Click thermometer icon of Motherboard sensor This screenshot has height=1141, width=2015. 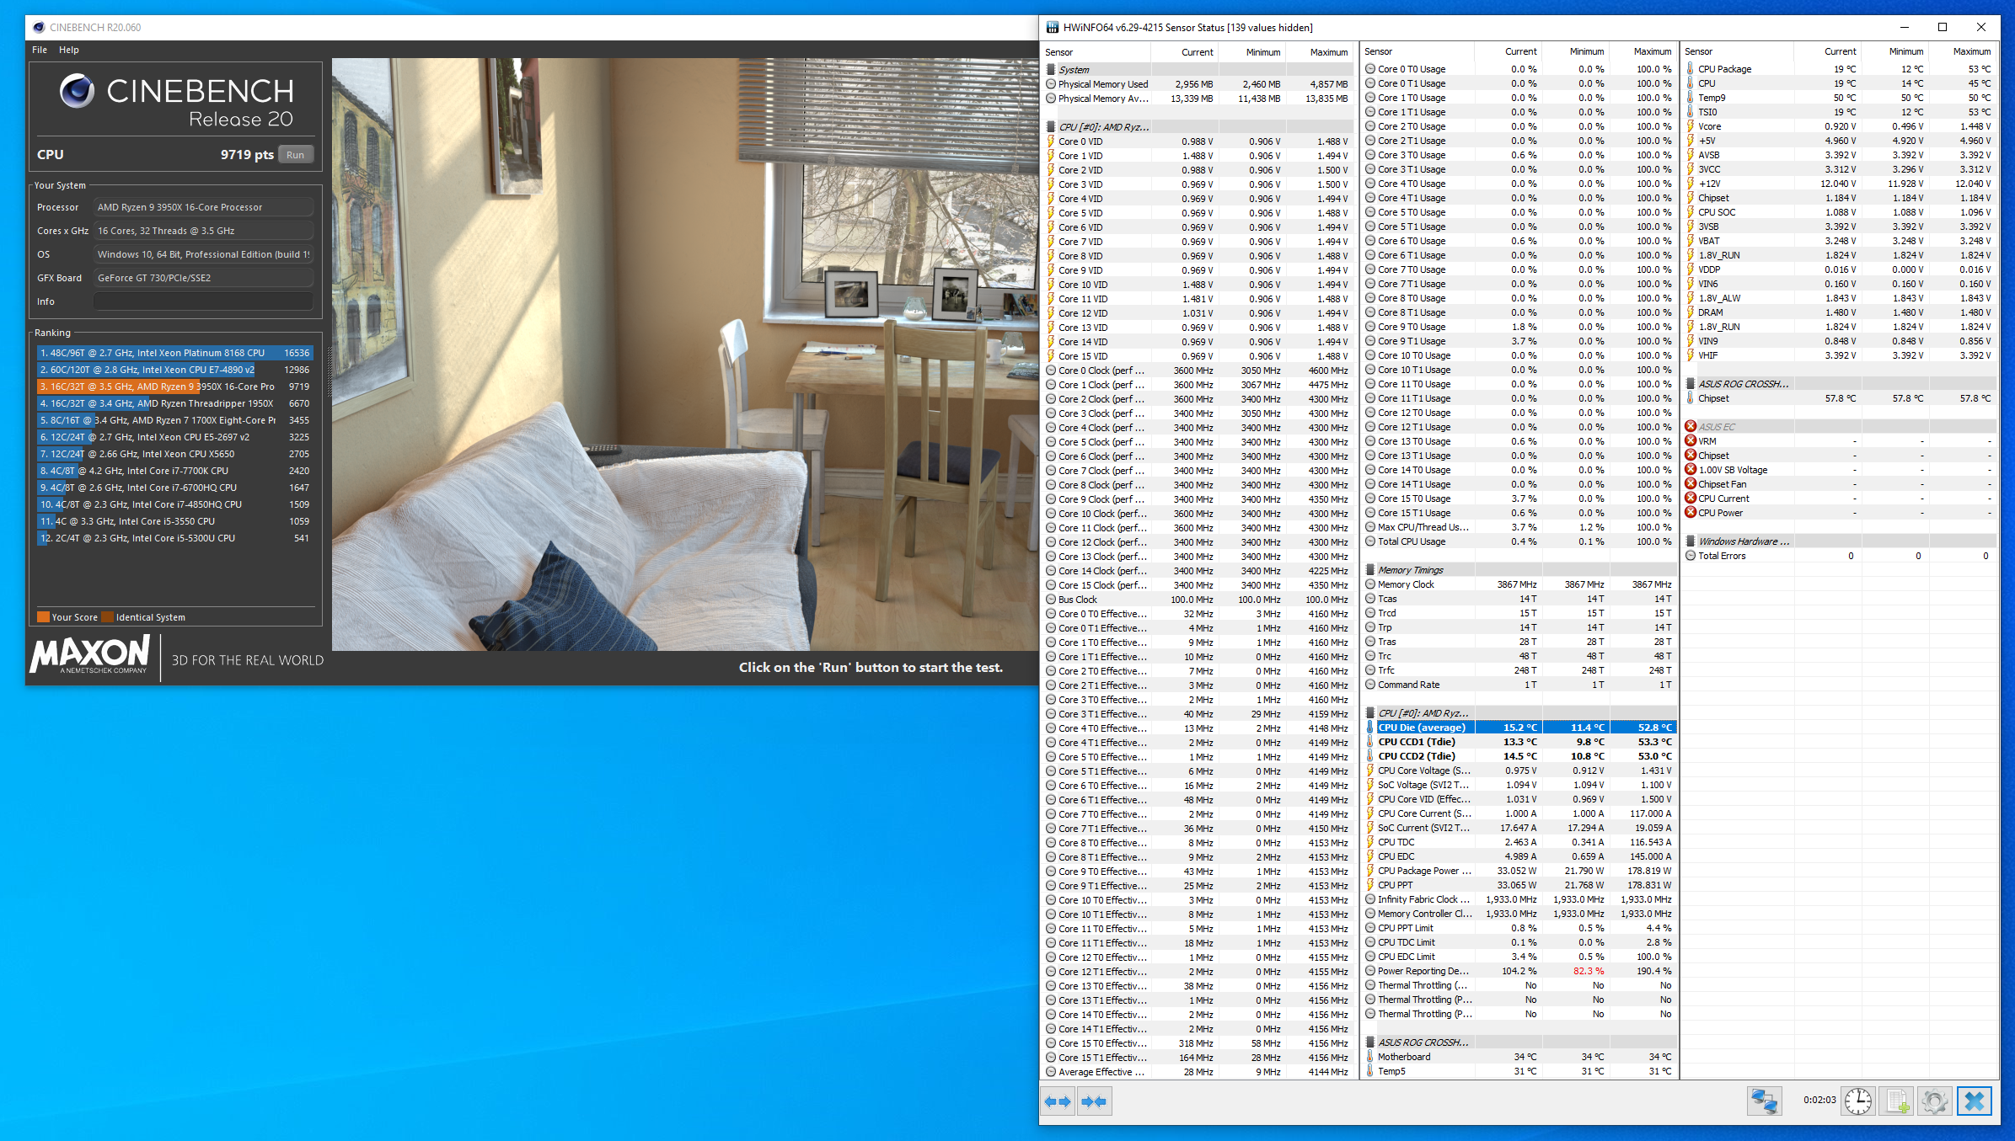tap(1370, 1057)
